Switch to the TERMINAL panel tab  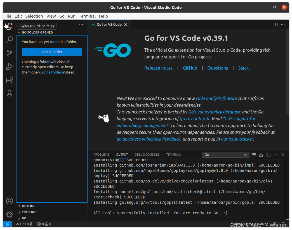[x=173, y=155]
